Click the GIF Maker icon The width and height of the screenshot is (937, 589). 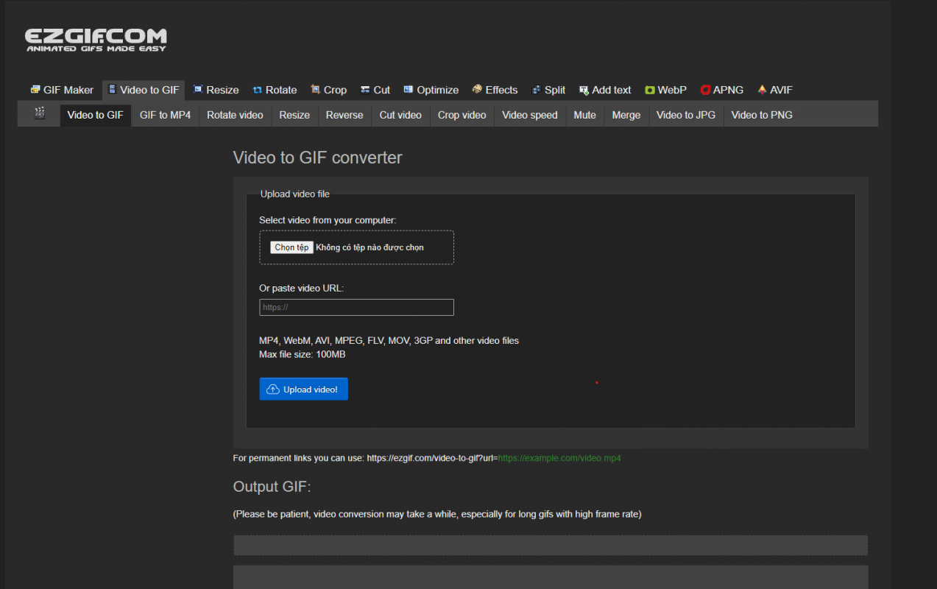(35, 90)
